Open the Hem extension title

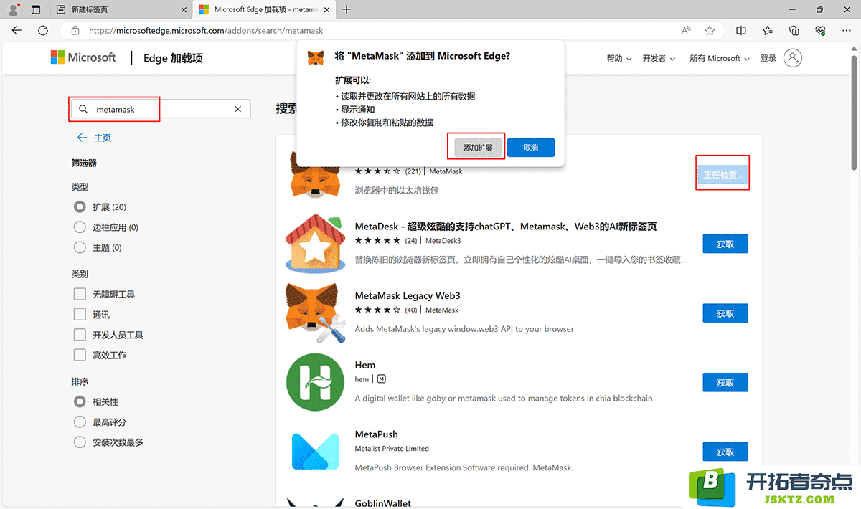point(365,365)
